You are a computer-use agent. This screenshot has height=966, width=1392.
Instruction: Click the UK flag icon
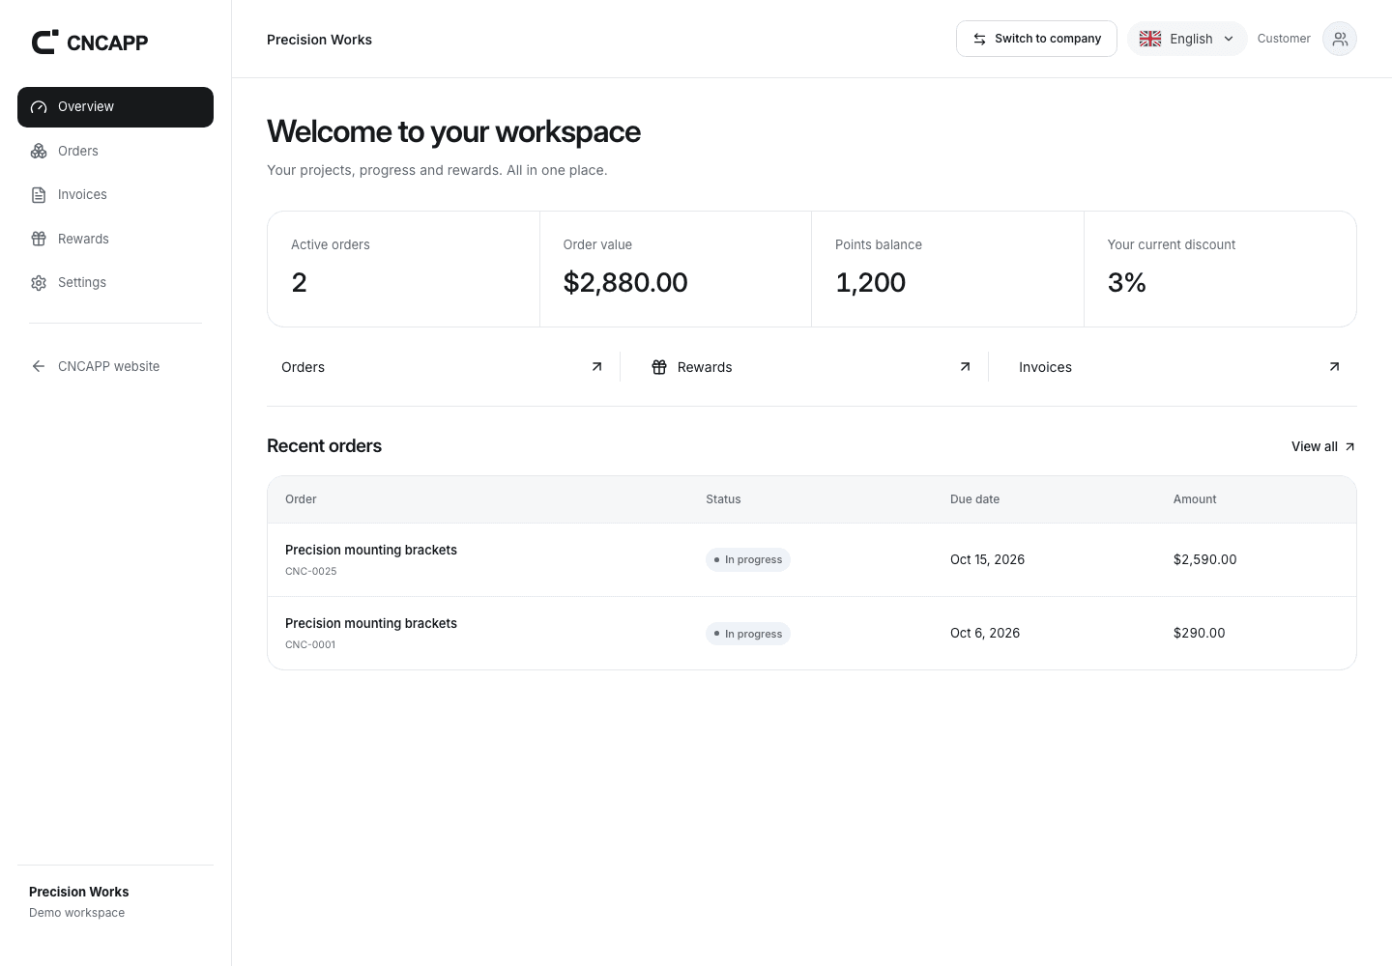(1150, 39)
